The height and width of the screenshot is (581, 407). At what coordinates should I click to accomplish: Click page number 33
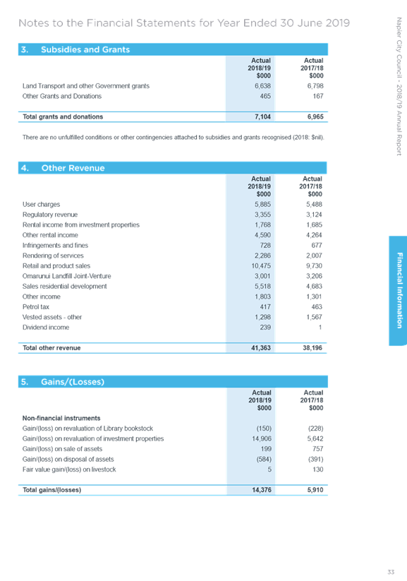tap(391, 572)
